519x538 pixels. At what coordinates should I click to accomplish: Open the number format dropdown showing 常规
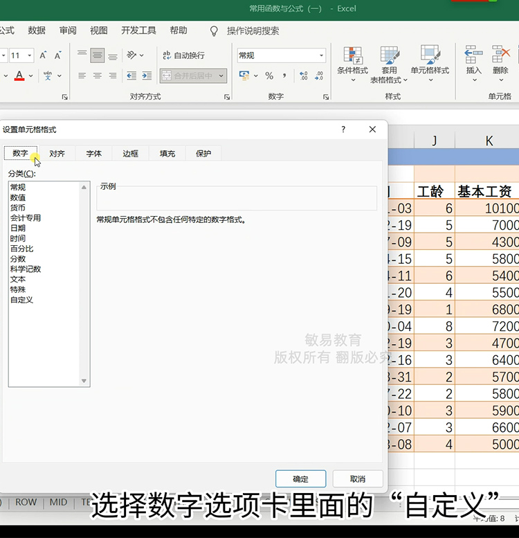pos(281,55)
